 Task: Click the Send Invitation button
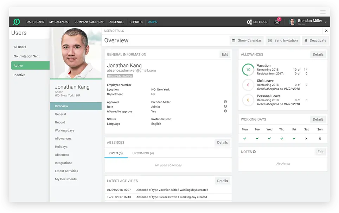tap(283, 40)
